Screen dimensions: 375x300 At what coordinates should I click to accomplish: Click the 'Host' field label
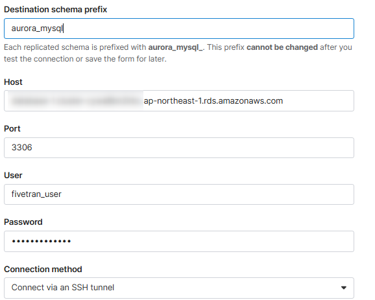(13, 82)
